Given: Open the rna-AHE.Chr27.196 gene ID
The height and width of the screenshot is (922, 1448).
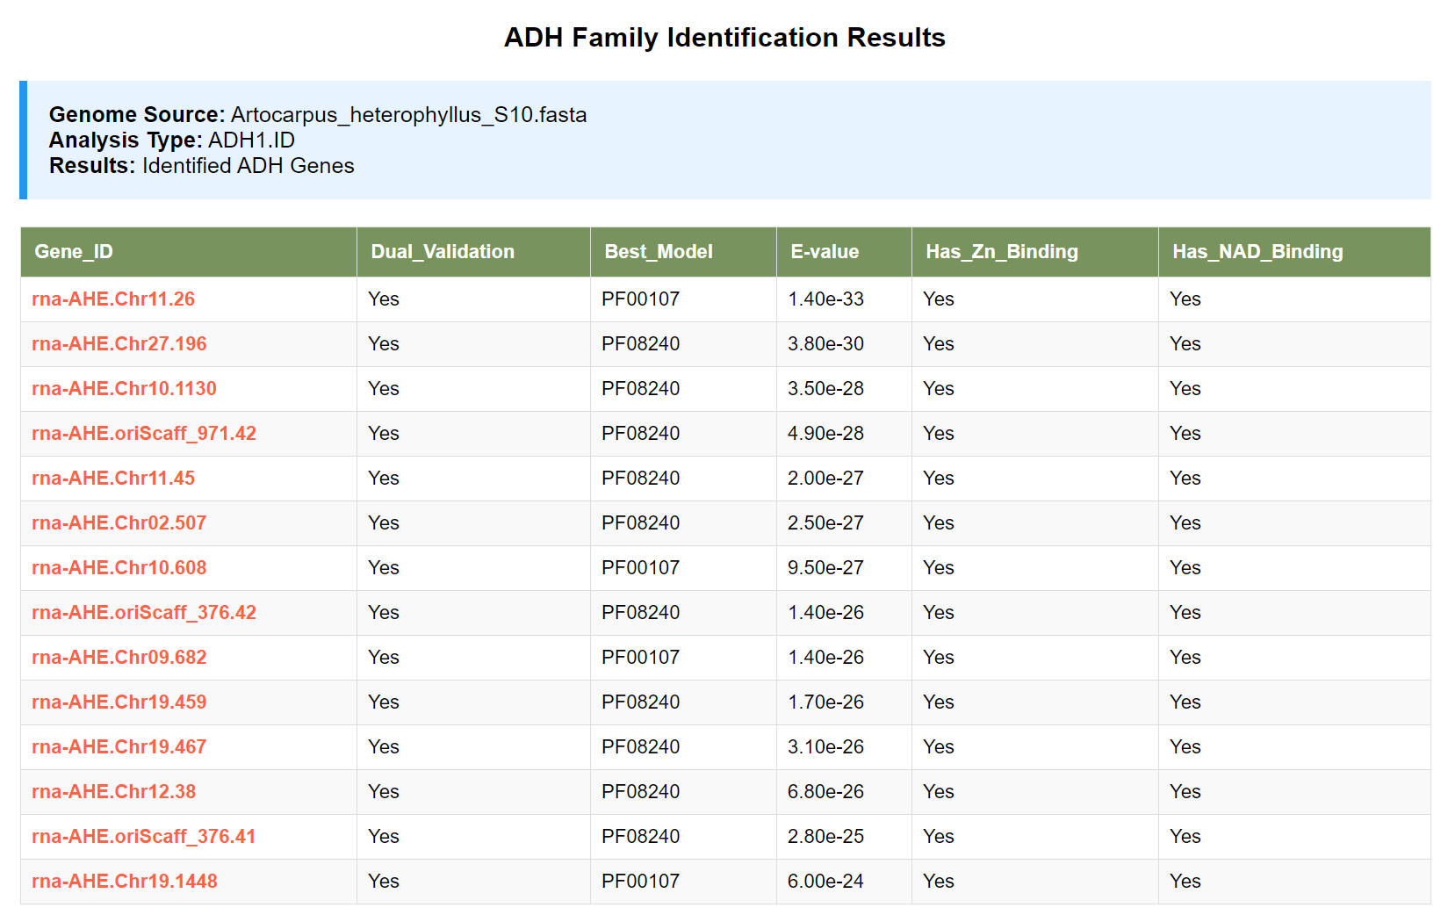Looking at the screenshot, I should point(119,344).
